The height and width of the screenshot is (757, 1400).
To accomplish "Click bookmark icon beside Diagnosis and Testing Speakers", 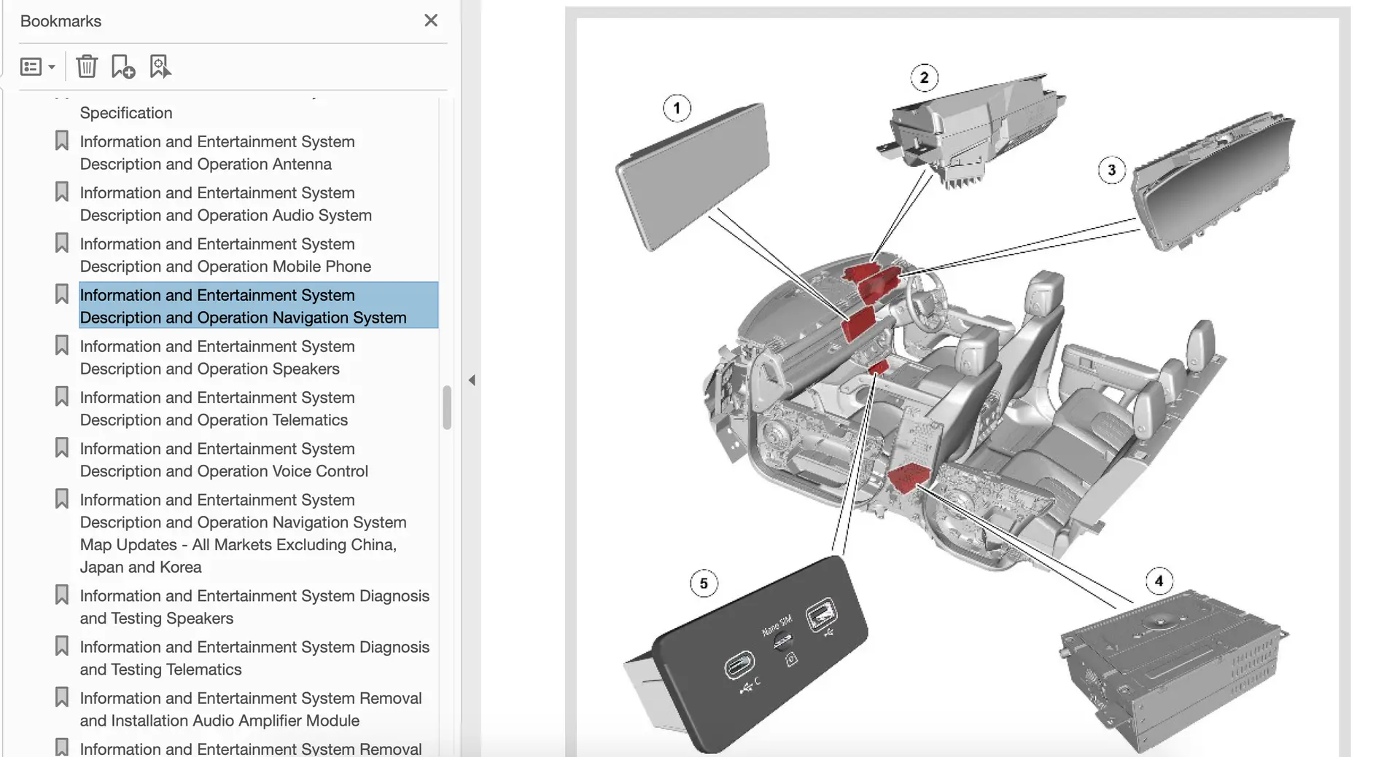I will click(62, 595).
